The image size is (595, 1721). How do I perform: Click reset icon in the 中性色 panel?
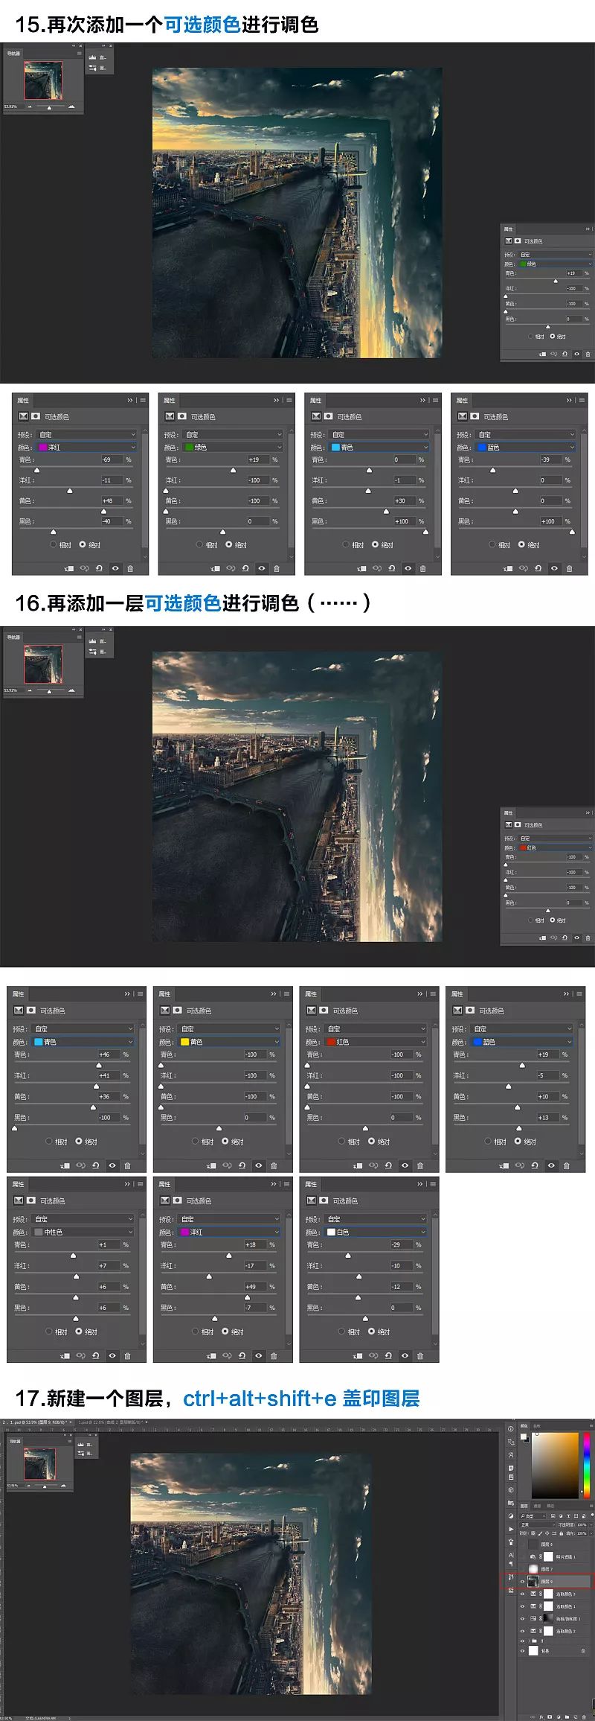(x=96, y=1355)
